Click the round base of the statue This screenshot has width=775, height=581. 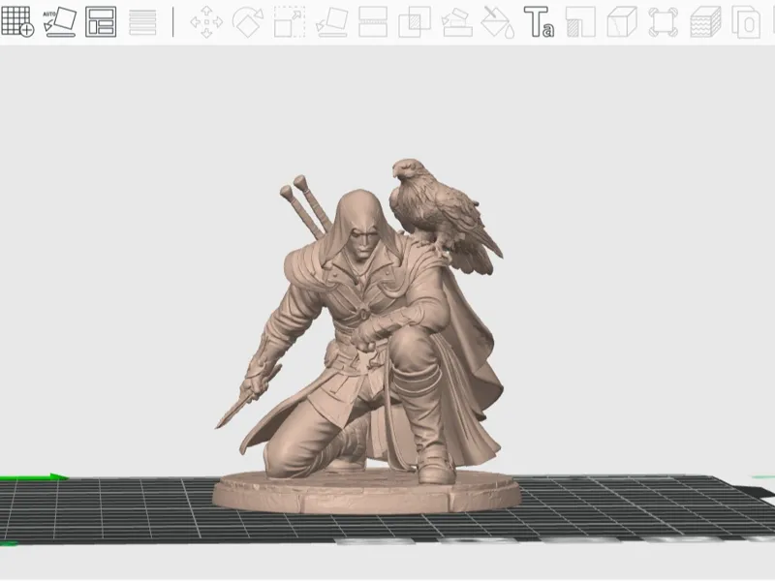[x=367, y=492]
